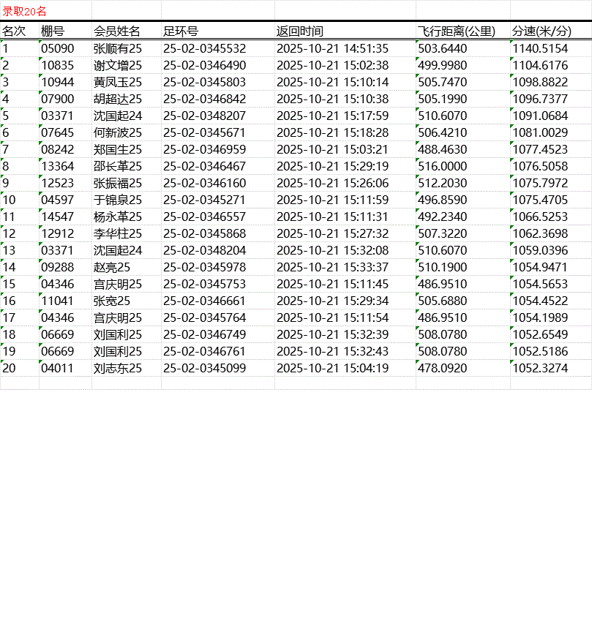Viewport: 592px width, 624px height.
Task: Select ring number 25-02-0346490
Action: 204,65
